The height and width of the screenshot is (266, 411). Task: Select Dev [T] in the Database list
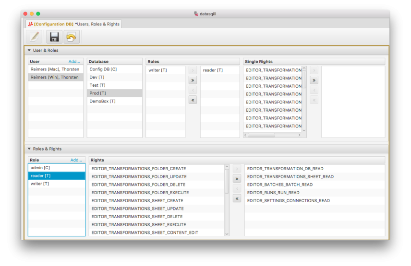pos(97,78)
